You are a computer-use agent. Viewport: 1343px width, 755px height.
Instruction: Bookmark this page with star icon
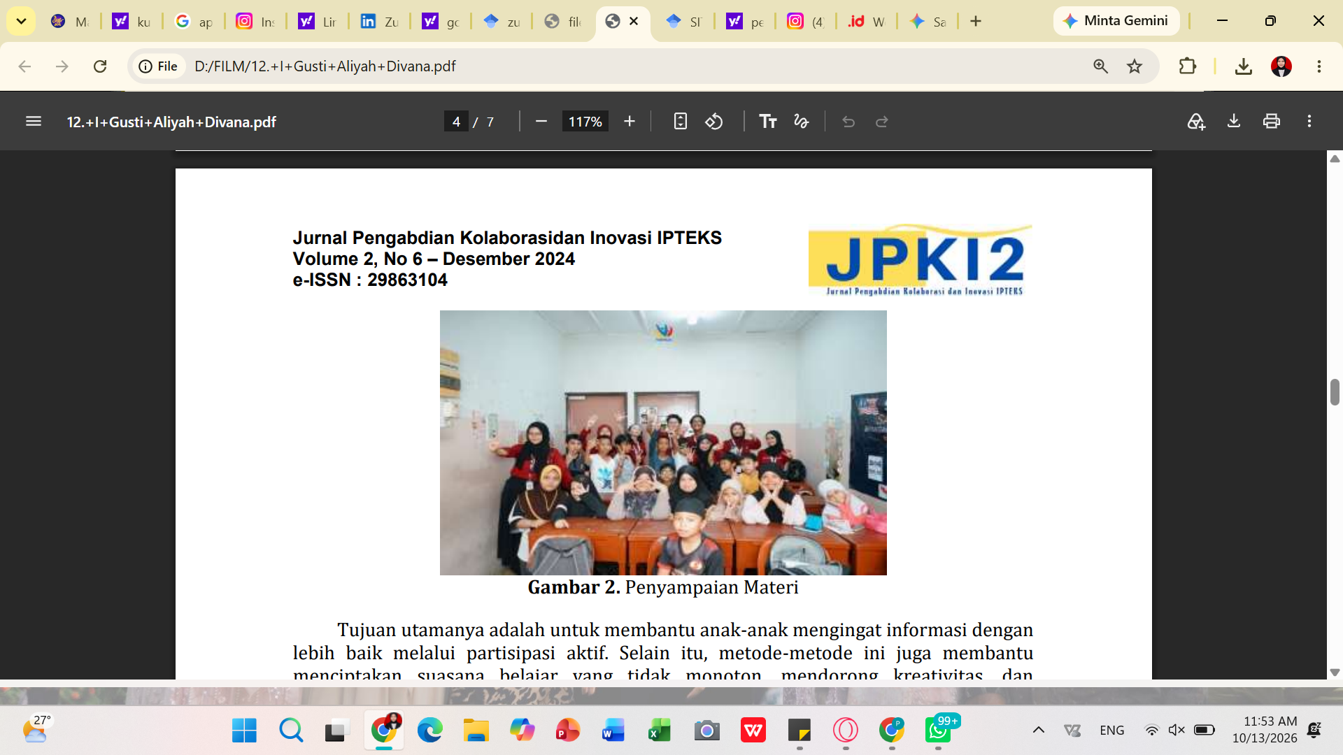1135,66
